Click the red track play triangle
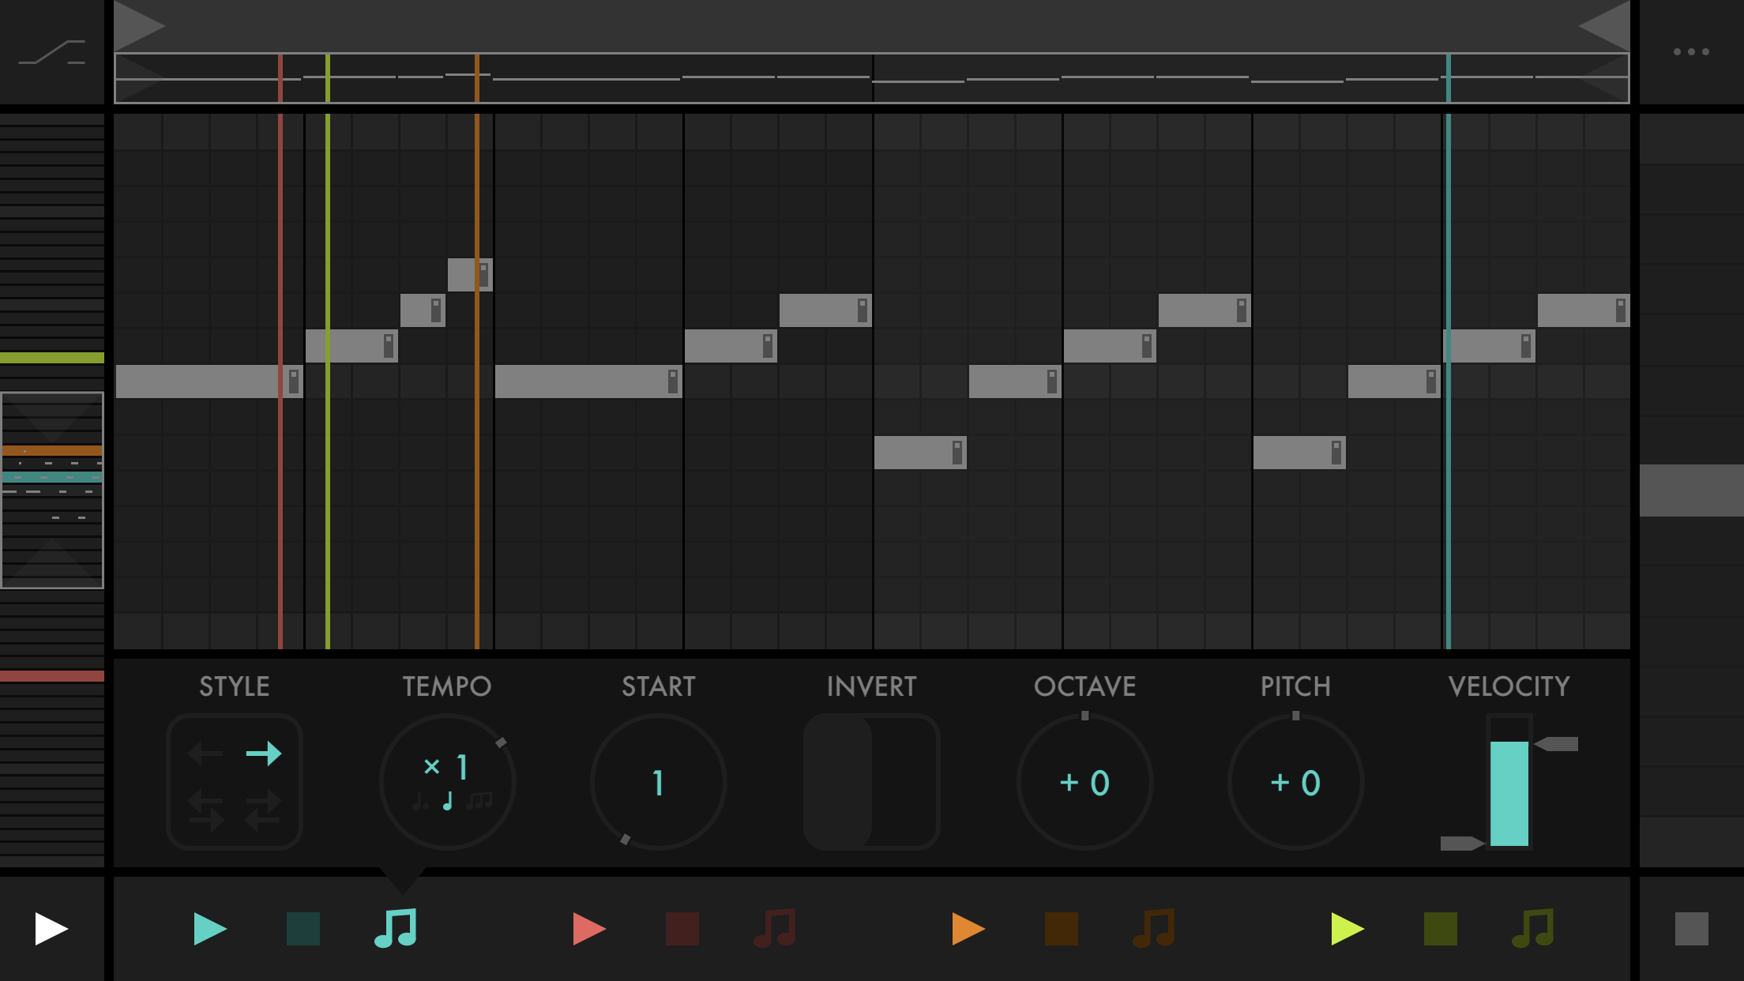 pyautogui.click(x=588, y=929)
